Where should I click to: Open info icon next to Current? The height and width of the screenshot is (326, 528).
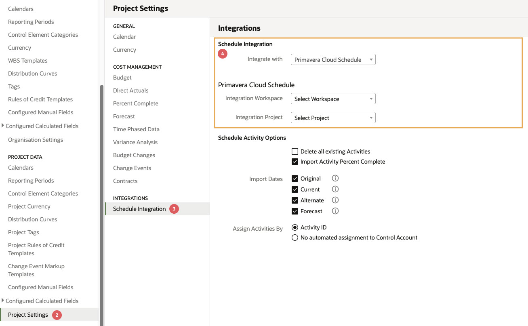pyautogui.click(x=335, y=189)
